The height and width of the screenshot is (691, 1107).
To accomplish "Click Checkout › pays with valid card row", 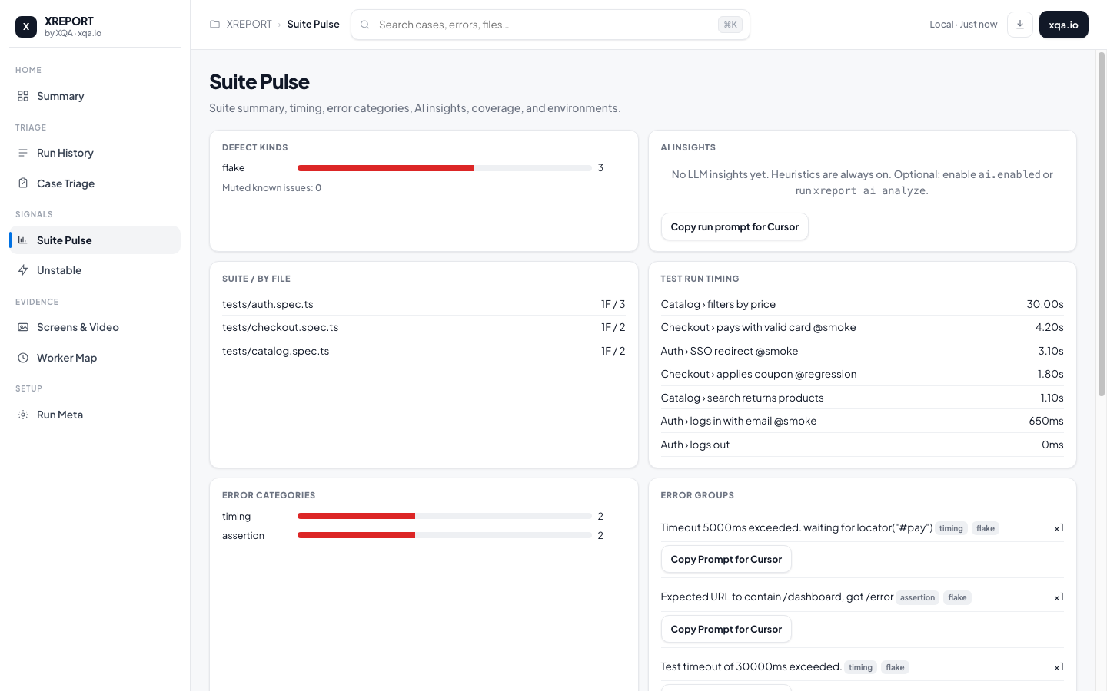I will pyautogui.click(x=862, y=327).
